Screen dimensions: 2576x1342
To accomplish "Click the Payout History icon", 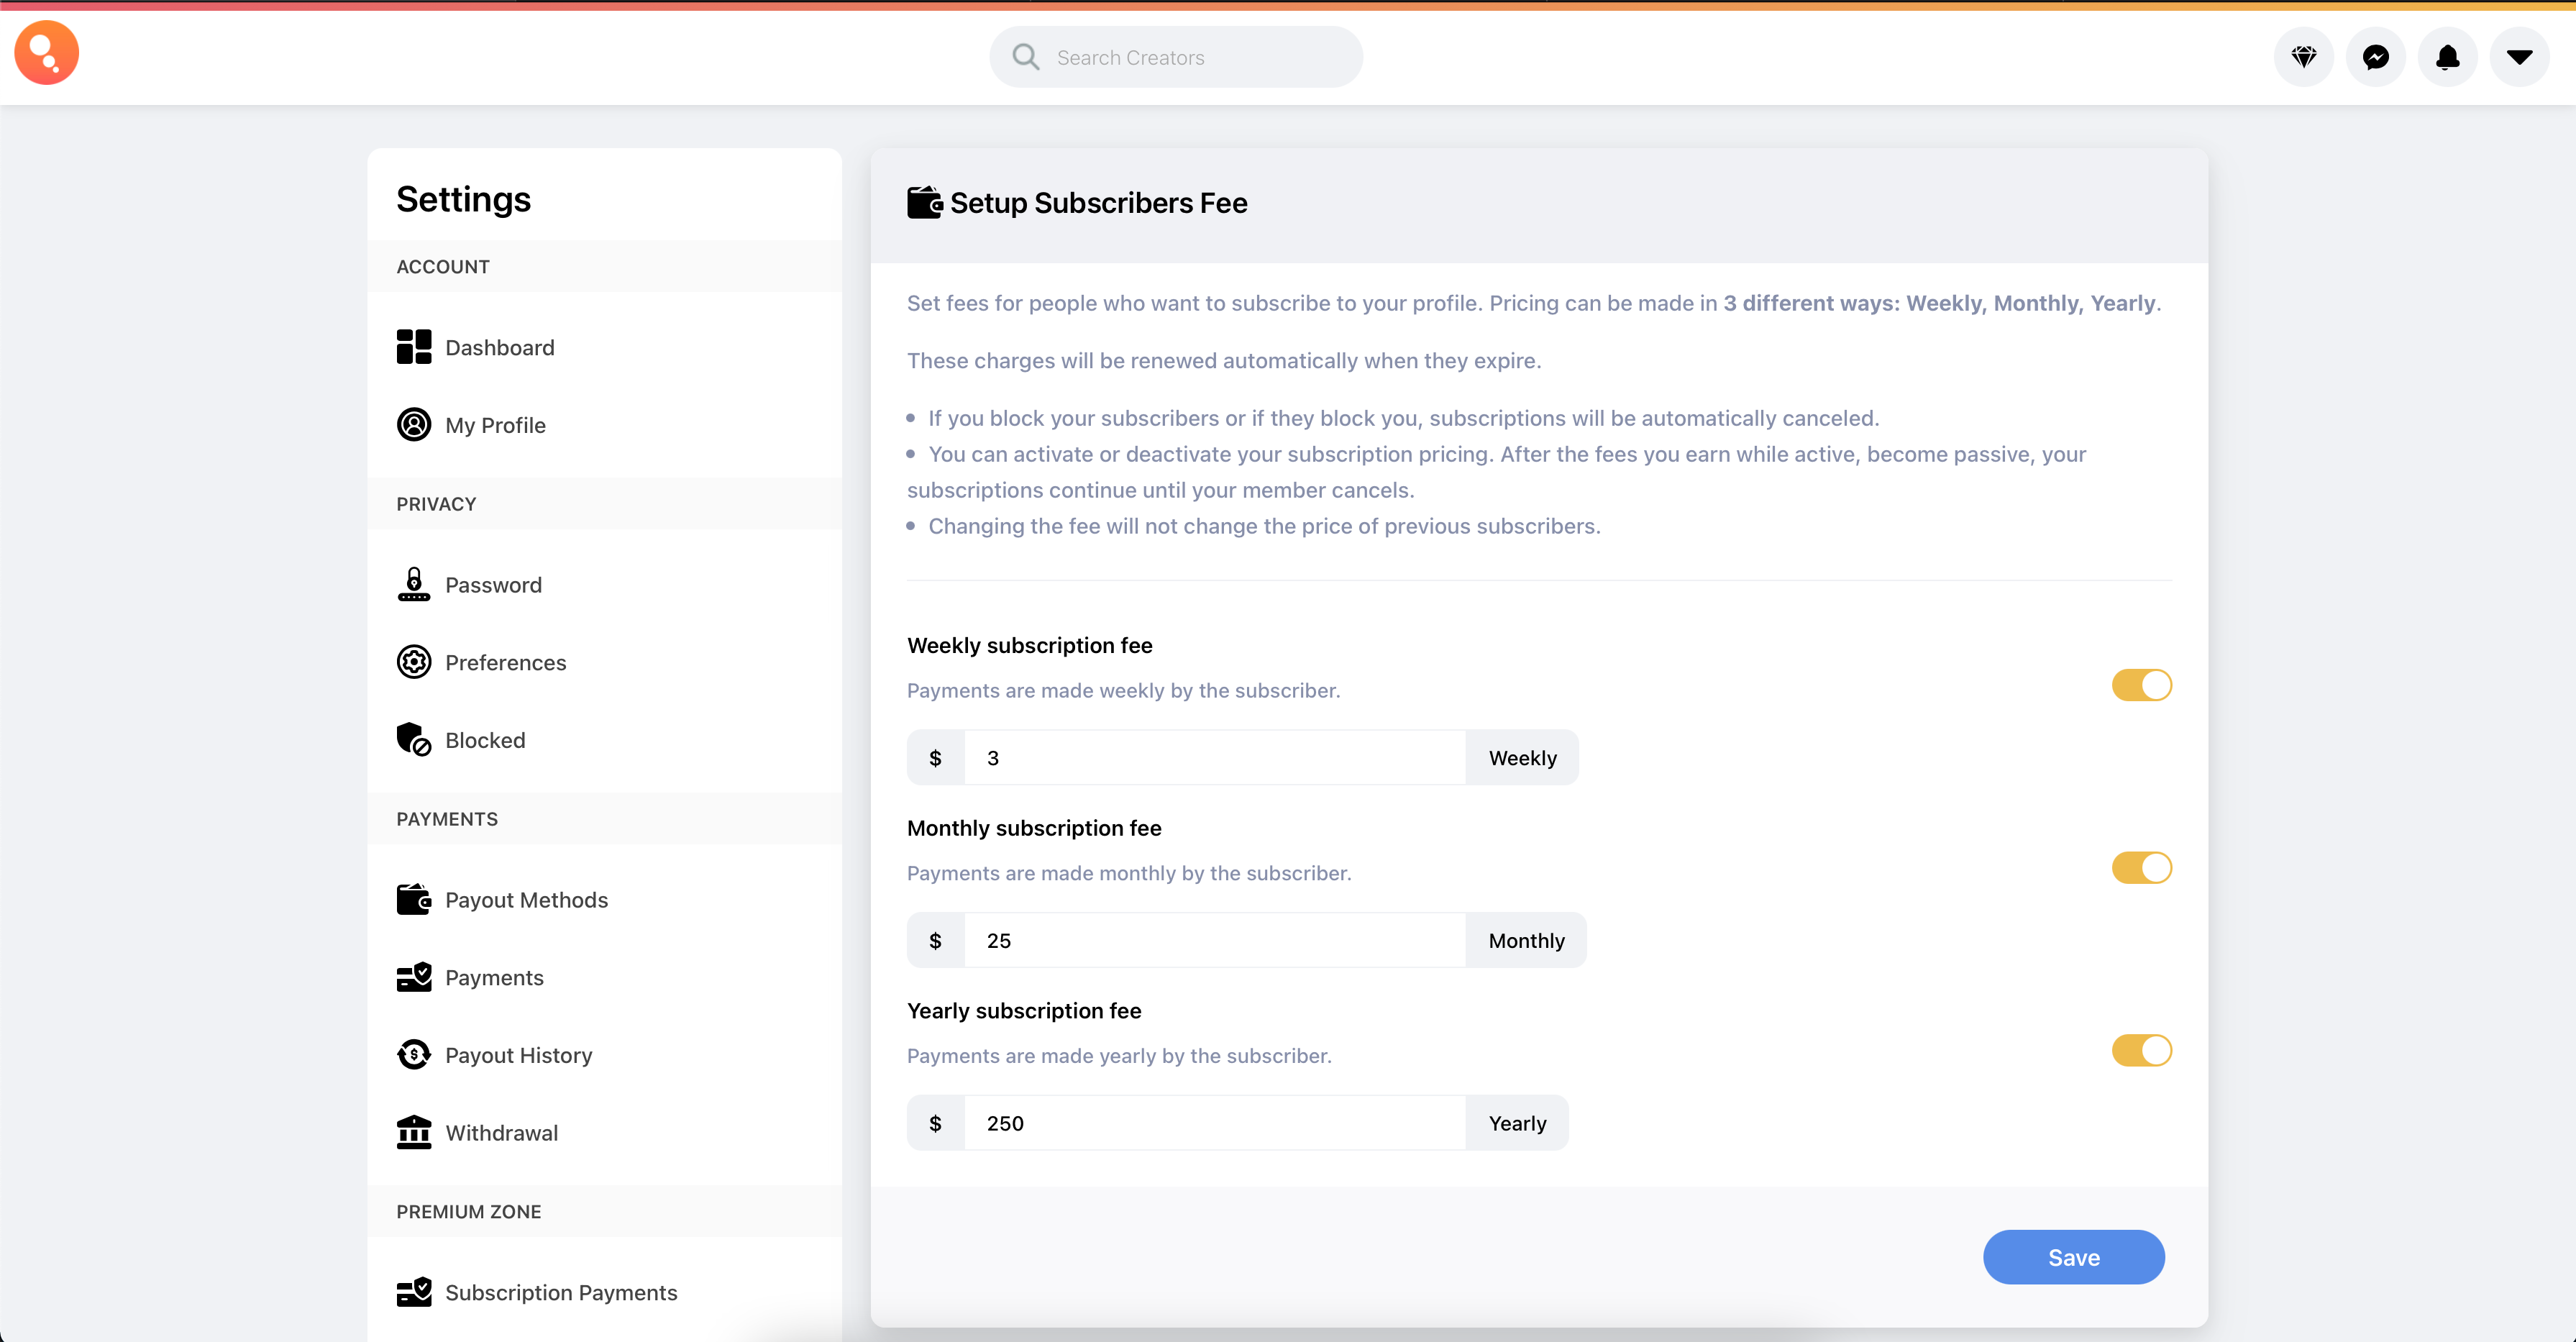I will click(x=413, y=1055).
